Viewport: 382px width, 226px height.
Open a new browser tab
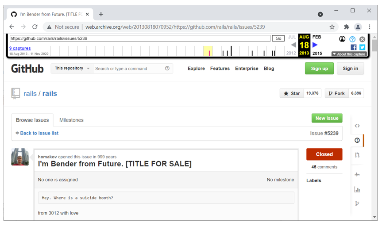(x=101, y=14)
